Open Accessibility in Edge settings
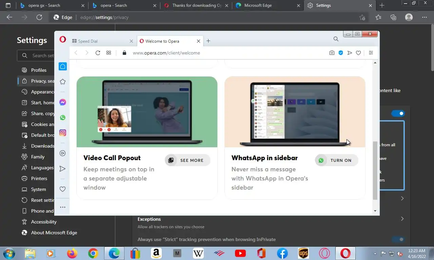This screenshot has width=434, height=260. coord(44,222)
